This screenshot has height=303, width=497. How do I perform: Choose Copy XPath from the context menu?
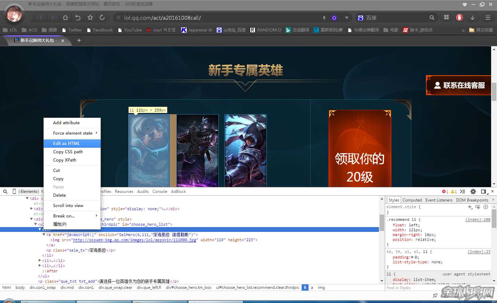(x=64, y=160)
